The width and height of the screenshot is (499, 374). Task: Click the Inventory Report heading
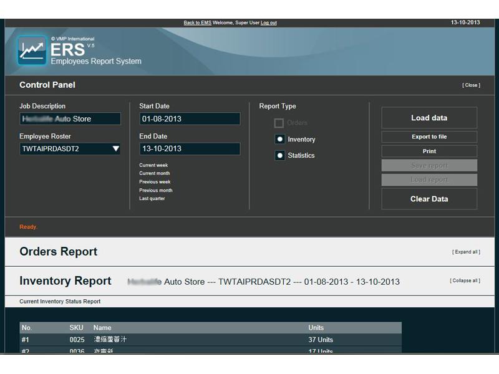[x=65, y=281]
